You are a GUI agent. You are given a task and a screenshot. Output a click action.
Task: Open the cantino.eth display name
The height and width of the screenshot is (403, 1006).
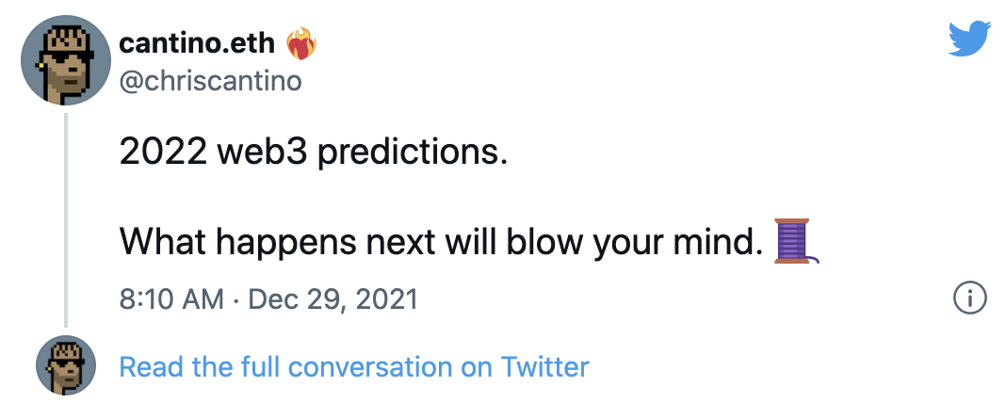tap(200, 44)
